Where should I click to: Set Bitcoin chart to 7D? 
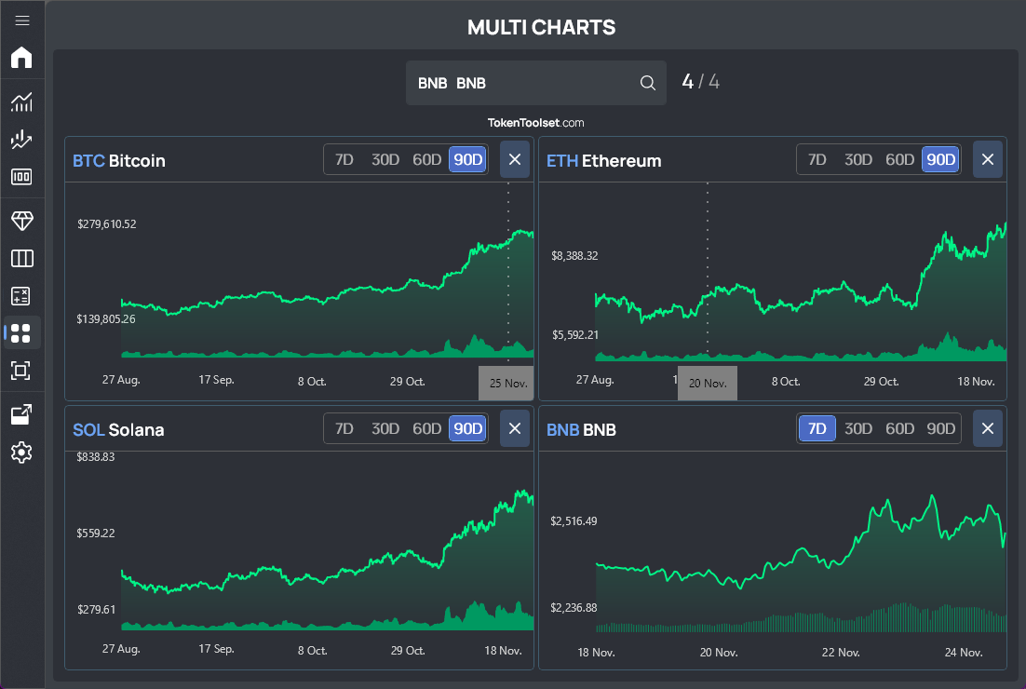[344, 159]
